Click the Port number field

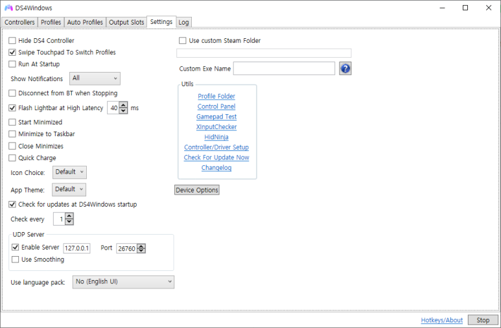[x=127, y=248]
